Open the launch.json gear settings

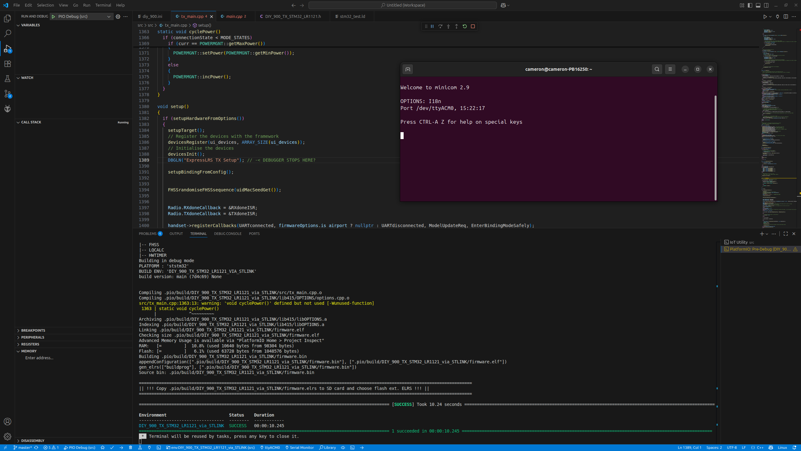pos(118,17)
